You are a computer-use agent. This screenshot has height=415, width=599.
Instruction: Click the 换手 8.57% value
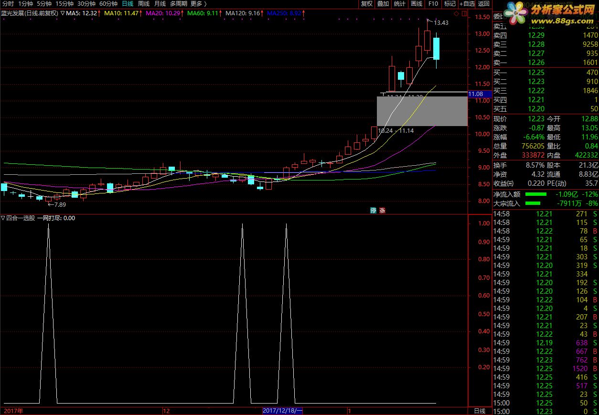tap(535, 166)
